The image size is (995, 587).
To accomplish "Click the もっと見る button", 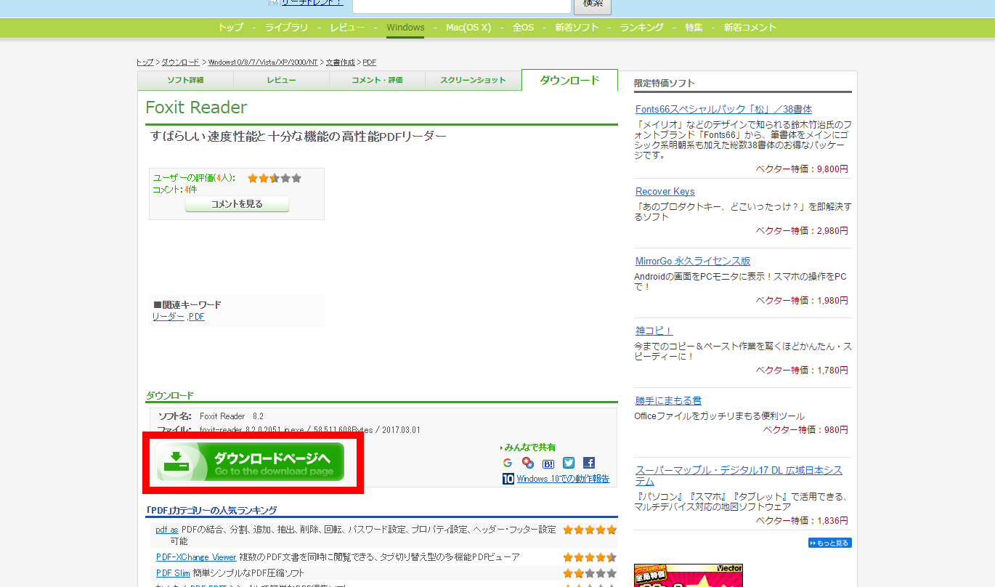I will (x=829, y=543).
